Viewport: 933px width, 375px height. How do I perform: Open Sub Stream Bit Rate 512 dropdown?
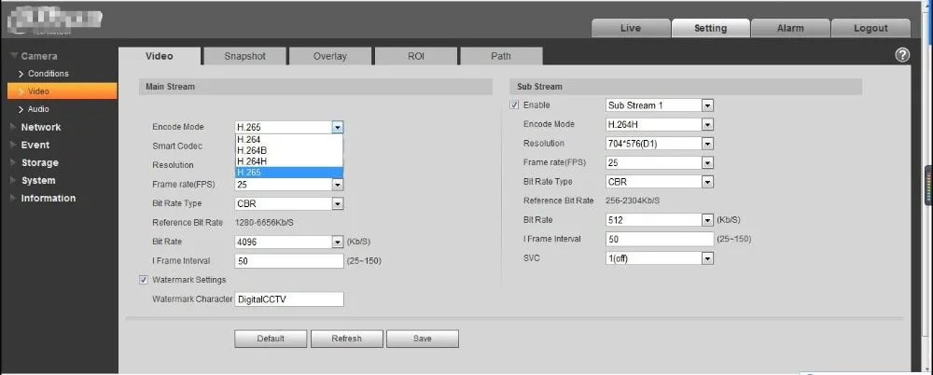tap(707, 219)
